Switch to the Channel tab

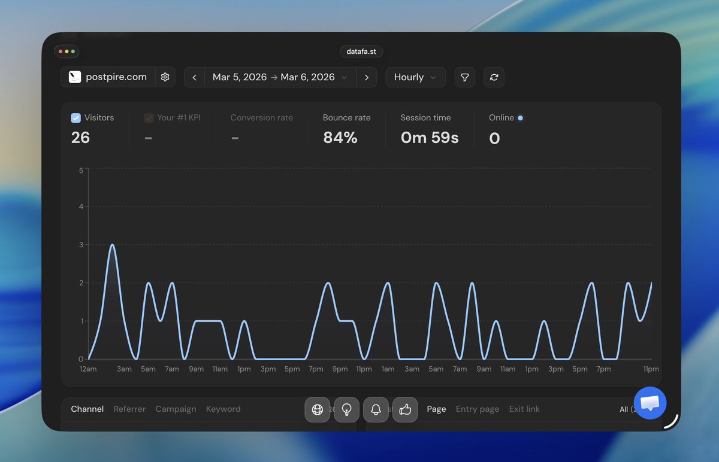tap(87, 409)
